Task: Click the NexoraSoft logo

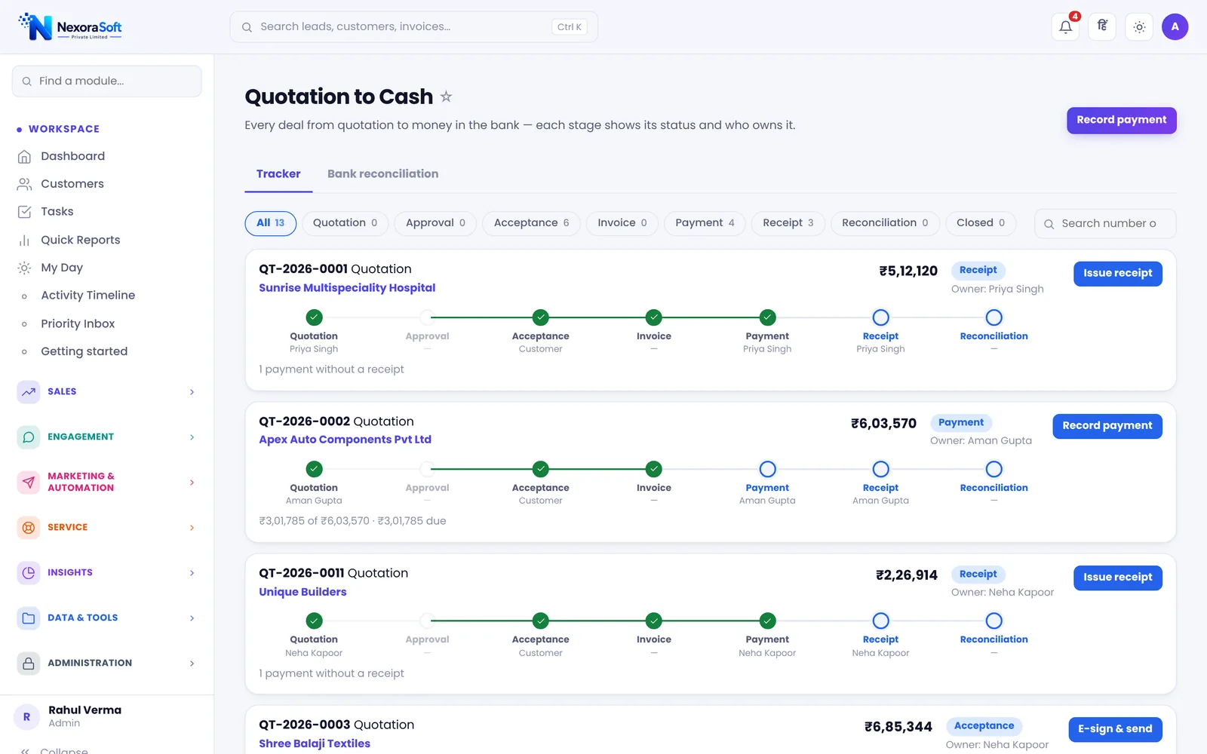Action: (70, 27)
